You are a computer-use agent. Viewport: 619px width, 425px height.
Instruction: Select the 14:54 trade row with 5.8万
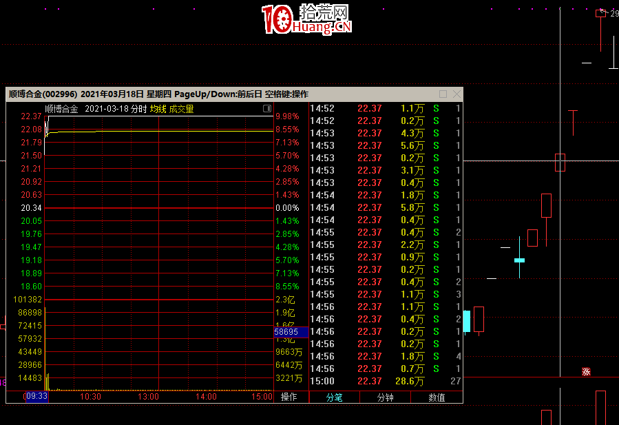tap(385, 207)
